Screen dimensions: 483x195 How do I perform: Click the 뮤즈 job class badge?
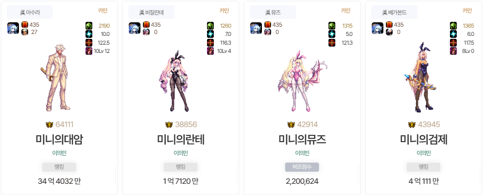273,12
